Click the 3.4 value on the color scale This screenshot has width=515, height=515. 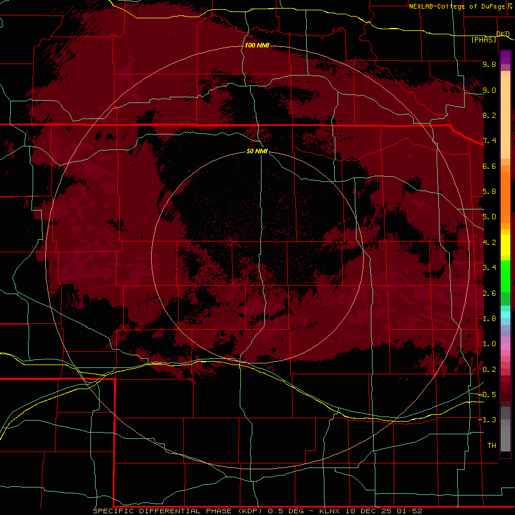coord(489,268)
